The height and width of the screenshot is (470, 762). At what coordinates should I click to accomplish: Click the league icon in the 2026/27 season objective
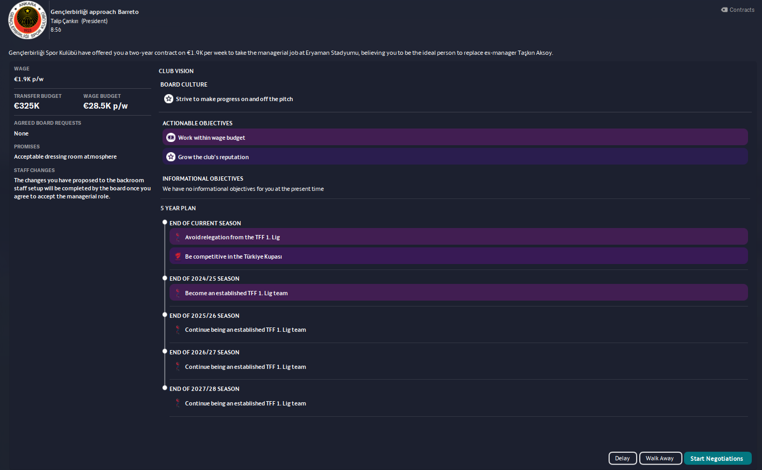point(178,367)
